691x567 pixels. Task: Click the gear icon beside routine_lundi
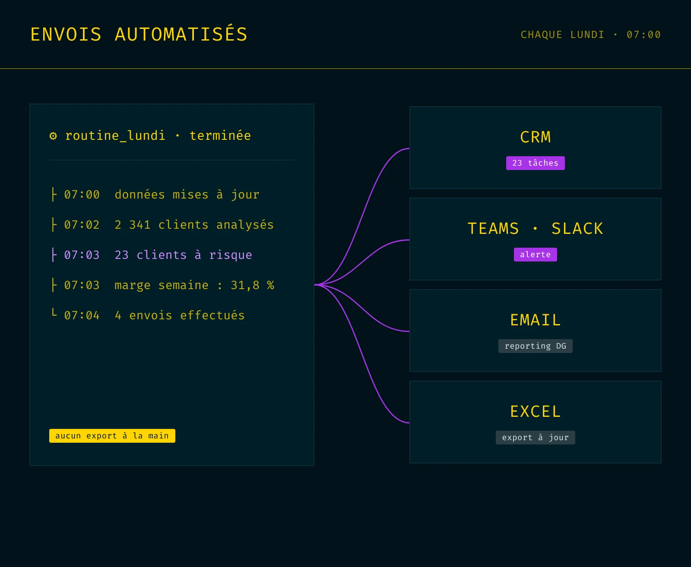(53, 136)
